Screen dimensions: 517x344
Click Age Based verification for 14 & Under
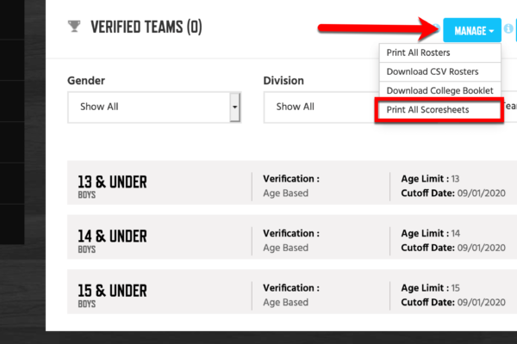(x=285, y=248)
